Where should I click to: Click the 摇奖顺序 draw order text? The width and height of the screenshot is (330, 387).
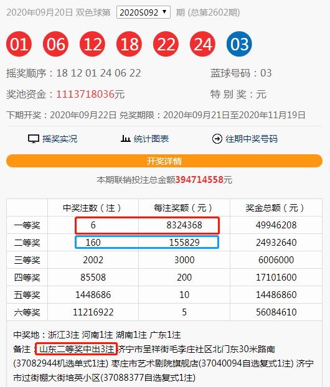tap(73, 73)
